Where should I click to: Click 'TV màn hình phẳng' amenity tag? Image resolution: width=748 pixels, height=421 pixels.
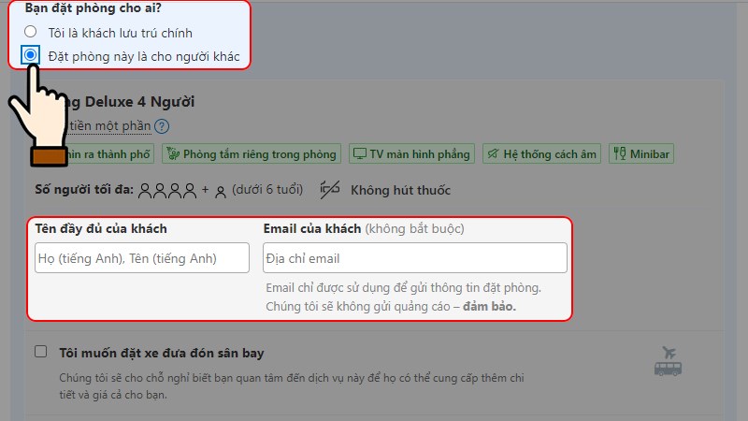click(411, 153)
